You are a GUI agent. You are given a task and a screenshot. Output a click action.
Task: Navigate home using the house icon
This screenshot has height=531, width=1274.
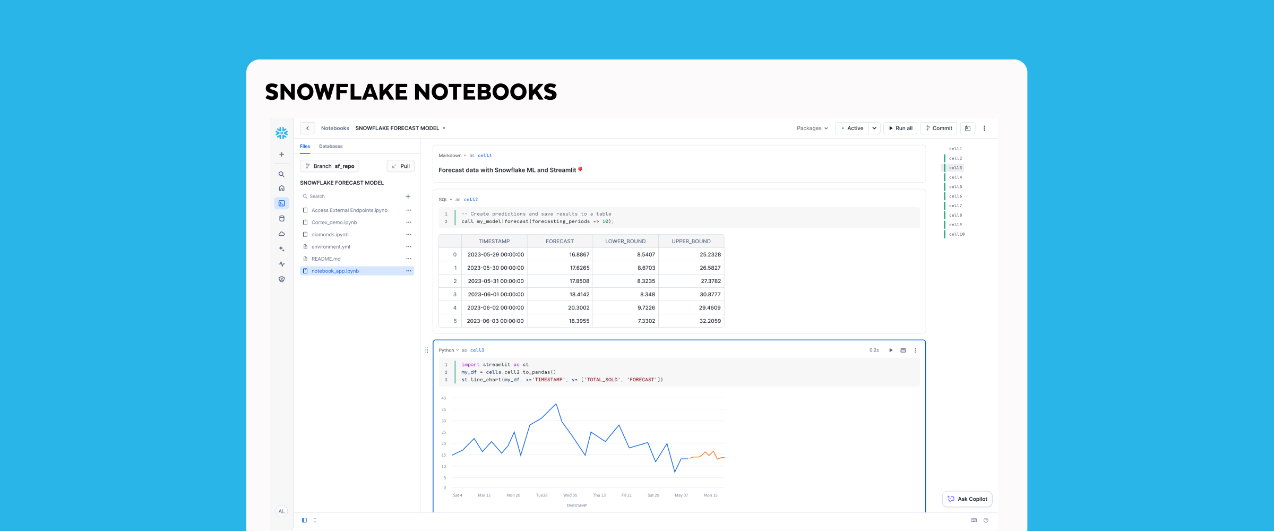pos(281,187)
